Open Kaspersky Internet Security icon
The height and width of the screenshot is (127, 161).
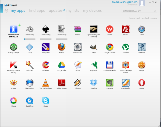pos(14,65)
